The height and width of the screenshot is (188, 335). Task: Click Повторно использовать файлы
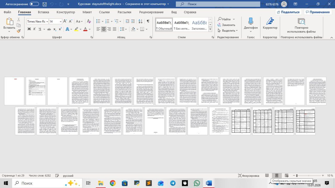[x=301, y=25]
